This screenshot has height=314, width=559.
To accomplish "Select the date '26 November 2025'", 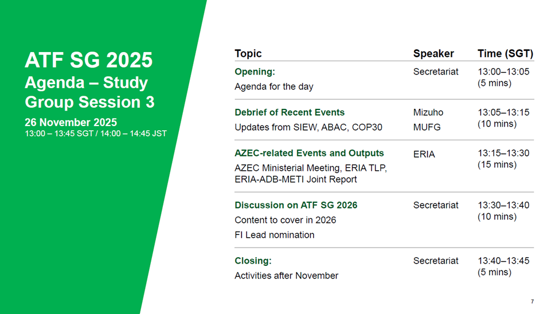I will tap(71, 123).
